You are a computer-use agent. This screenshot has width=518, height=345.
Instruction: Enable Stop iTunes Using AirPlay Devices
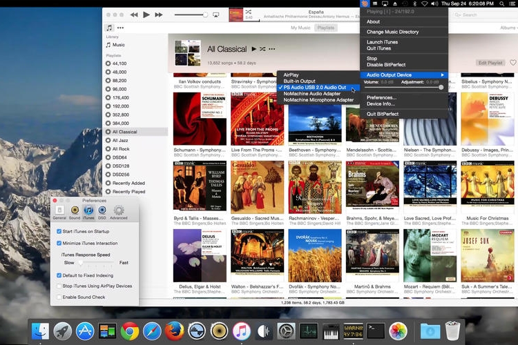pos(59,286)
